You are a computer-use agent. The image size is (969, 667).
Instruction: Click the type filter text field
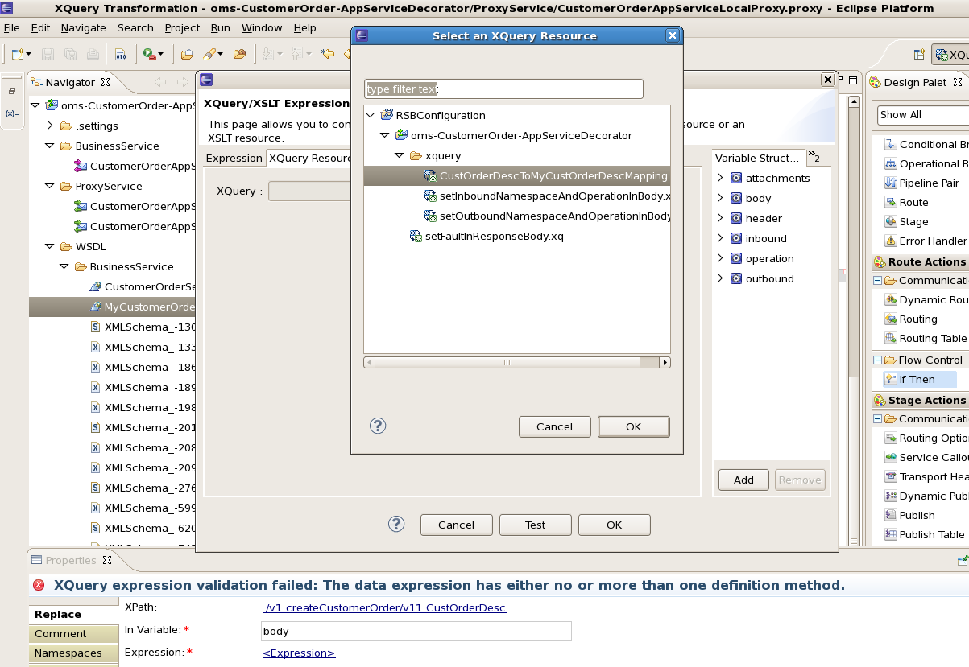(504, 89)
